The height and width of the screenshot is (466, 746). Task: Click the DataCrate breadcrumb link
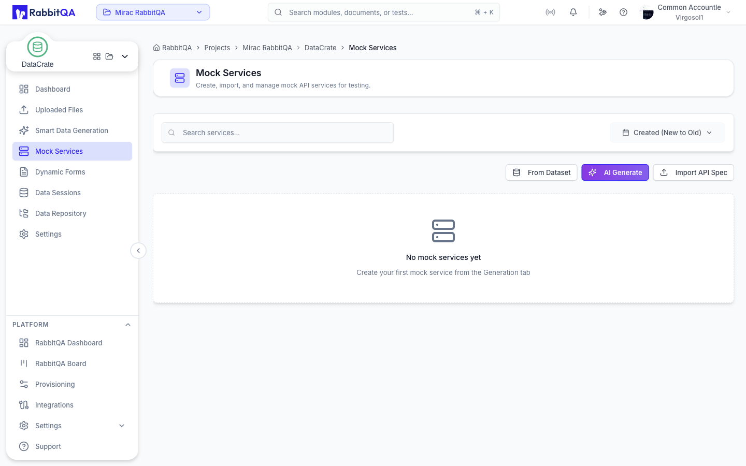(320, 48)
